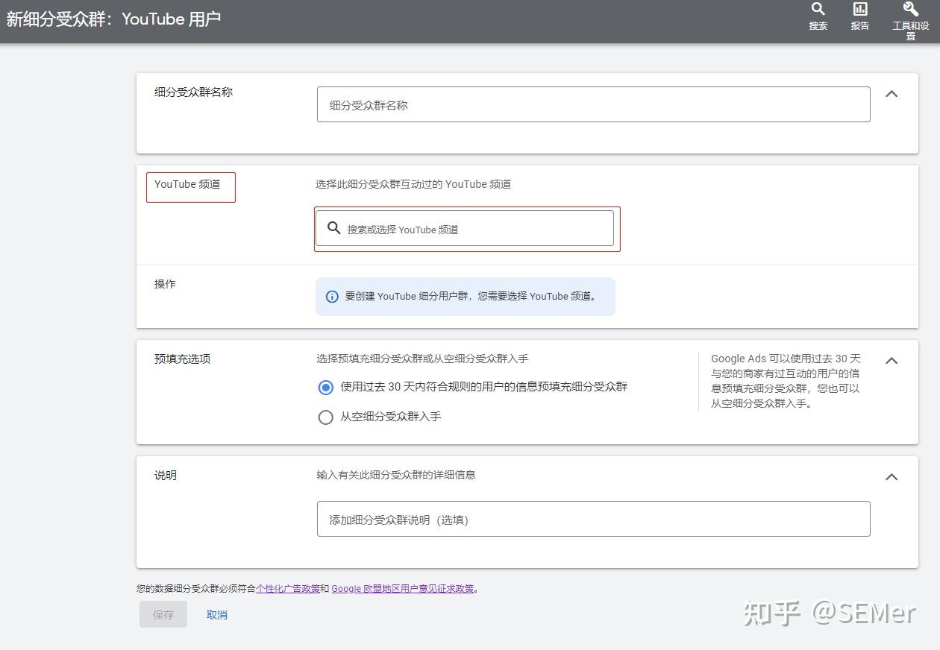Image resolution: width=940 pixels, height=650 pixels.
Task: Open Google 欧盟地区用户意见征求政策 link
Action: pyautogui.click(x=403, y=589)
